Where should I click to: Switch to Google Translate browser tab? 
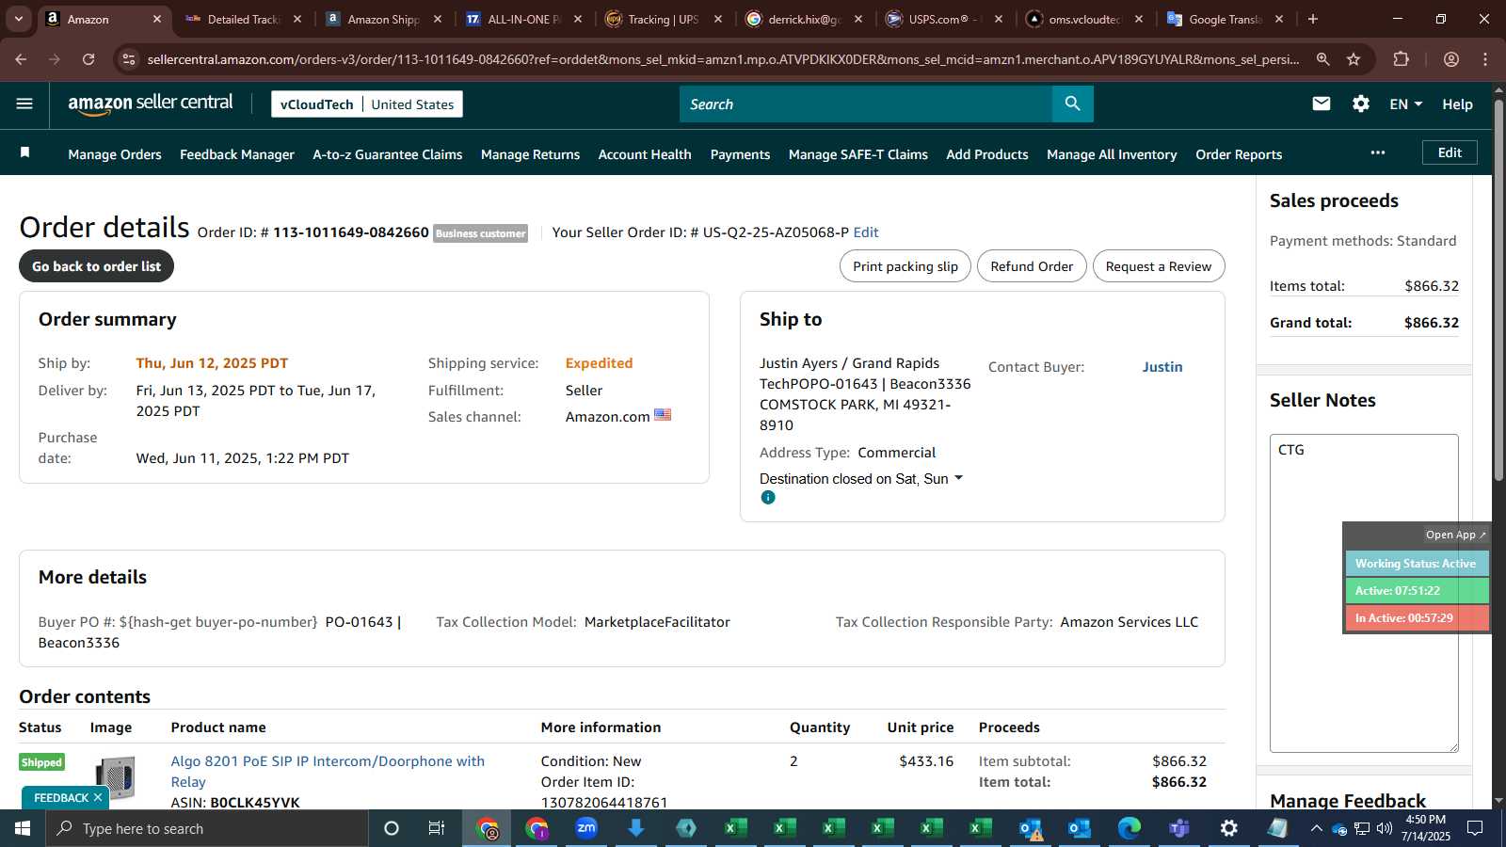click(1224, 19)
